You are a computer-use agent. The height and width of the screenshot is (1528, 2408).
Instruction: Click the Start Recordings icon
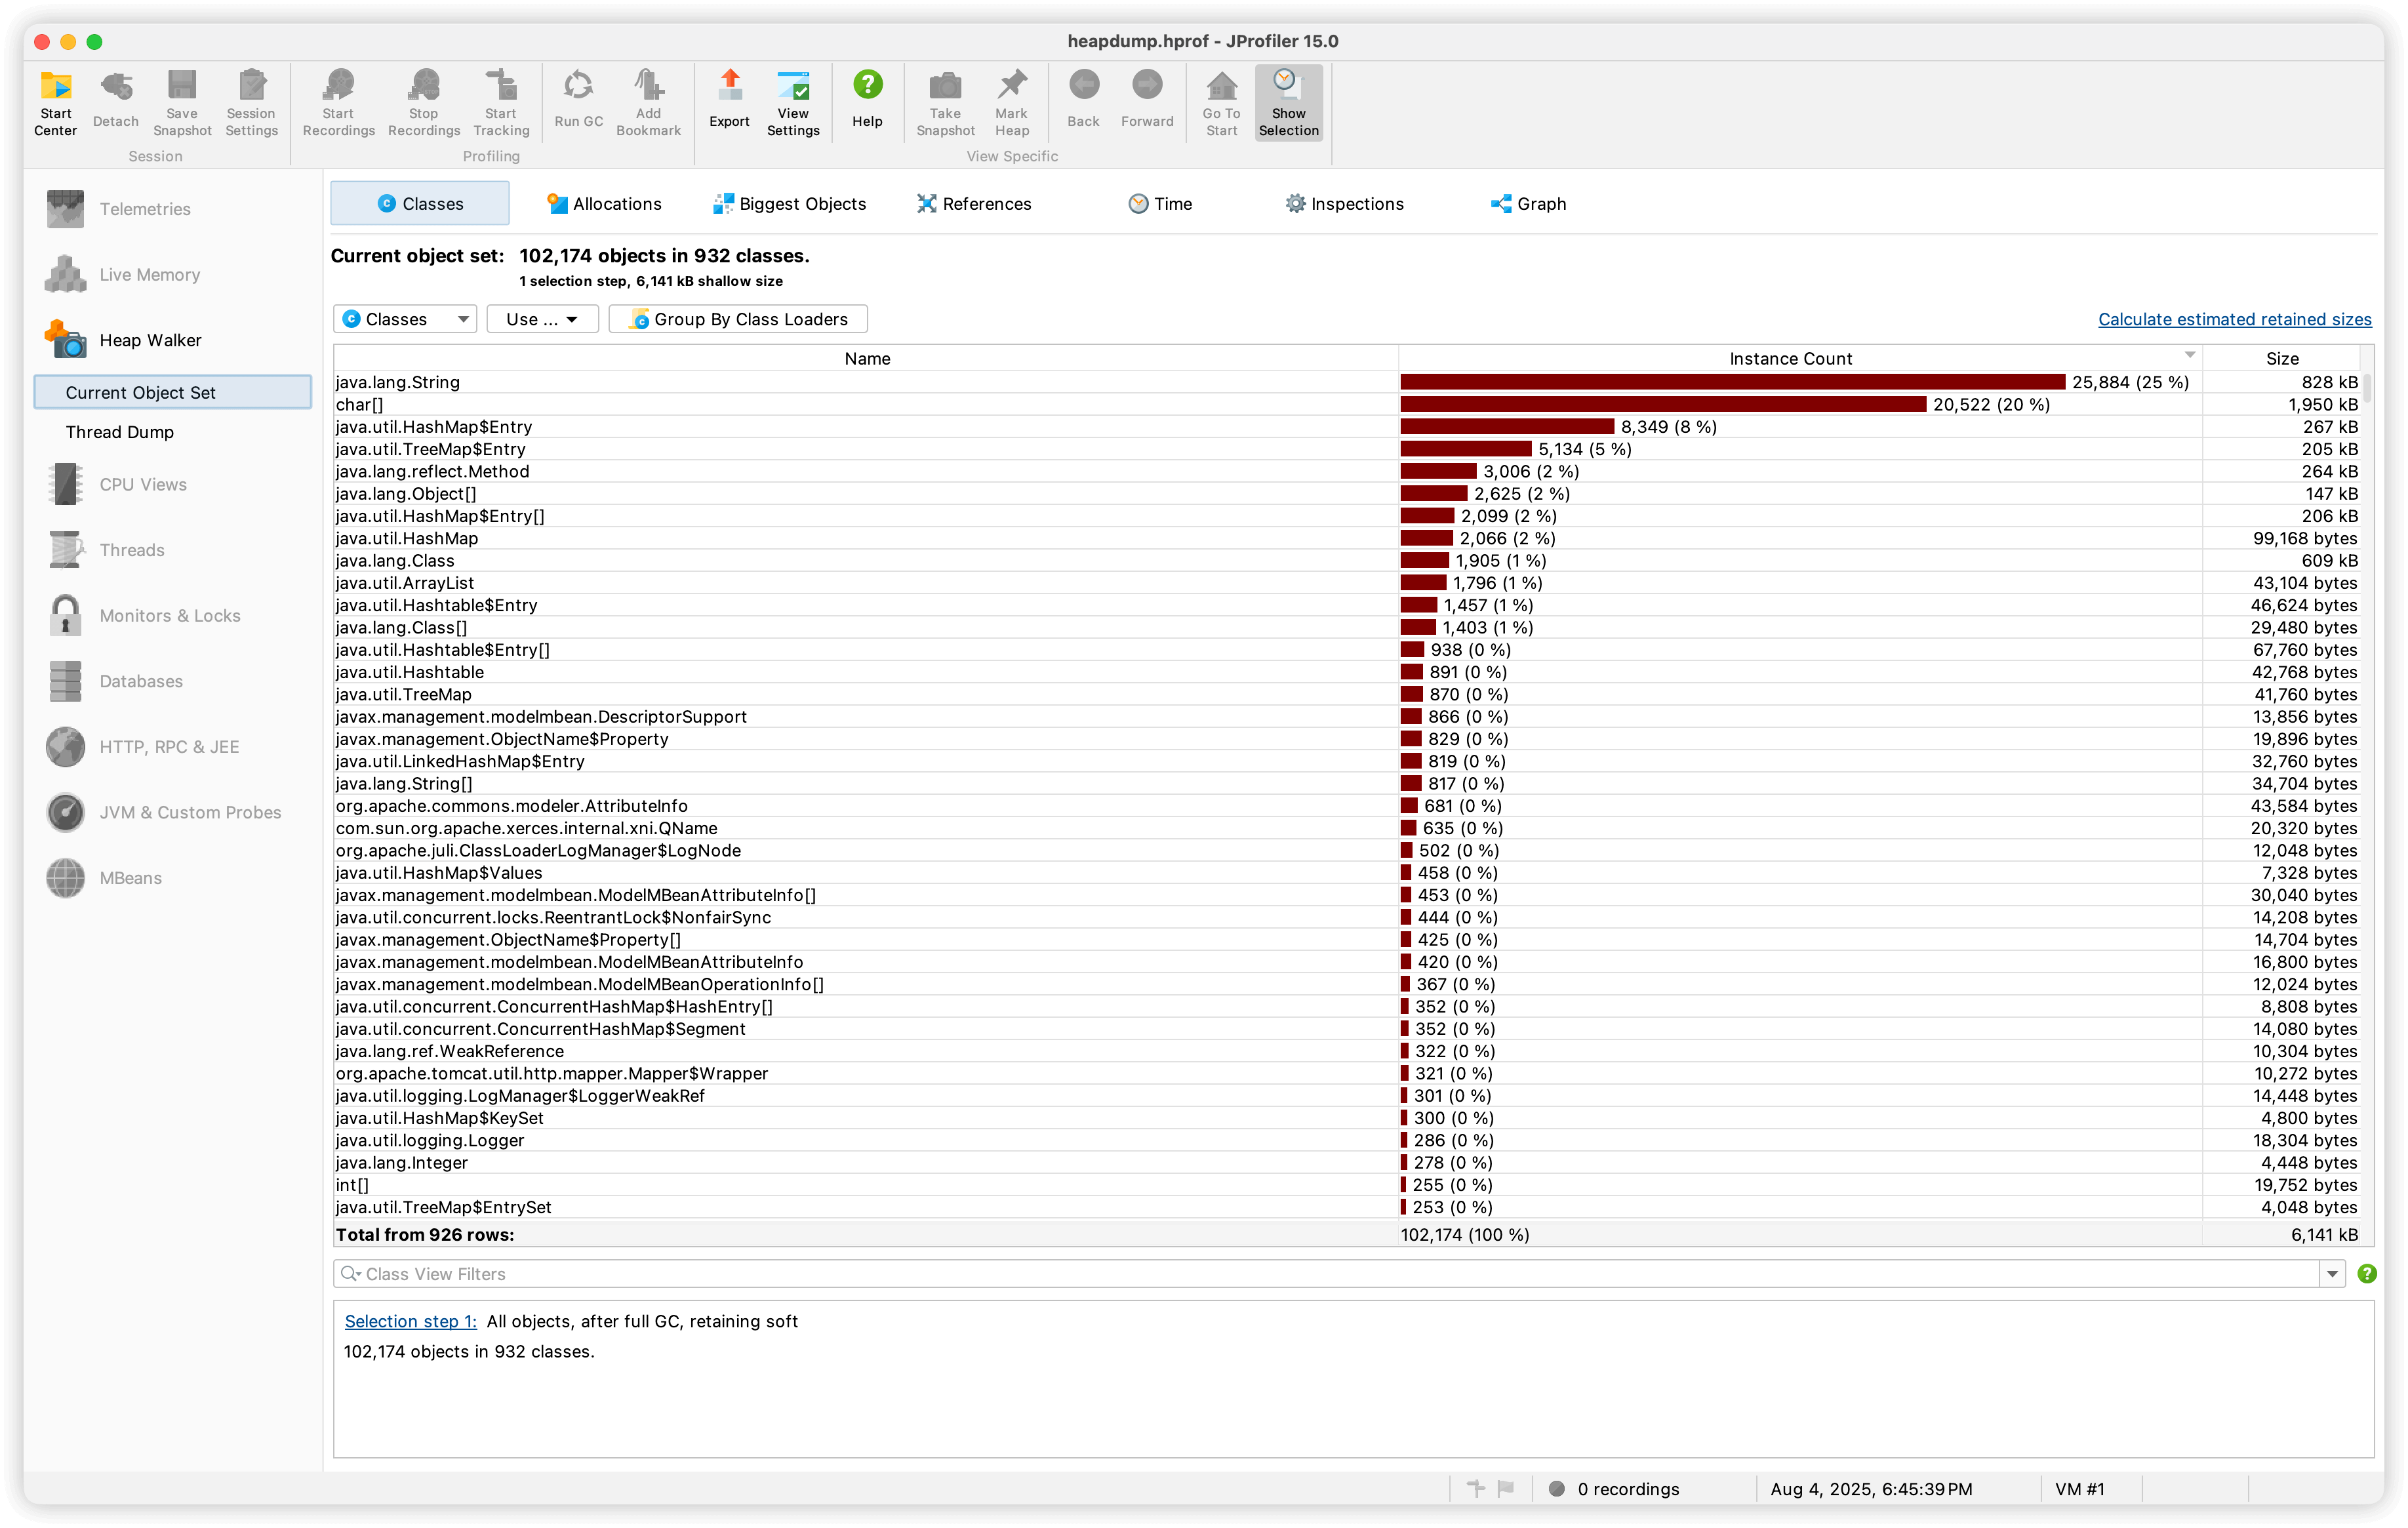point(338,103)
